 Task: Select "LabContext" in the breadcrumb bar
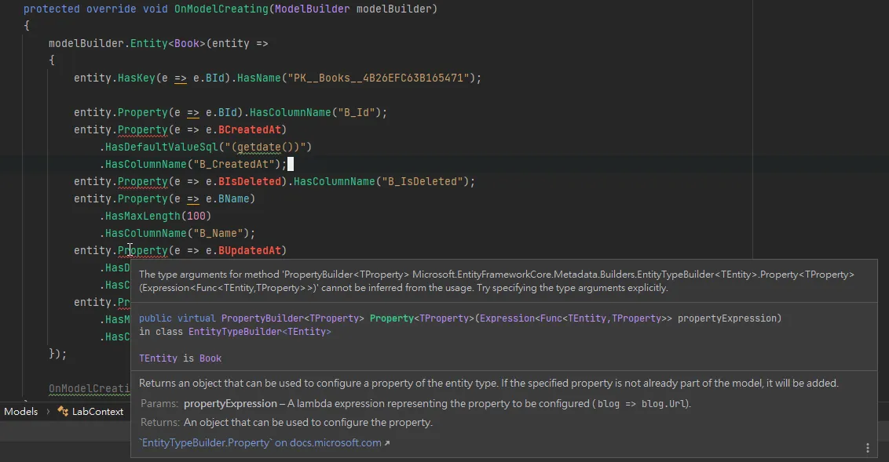pos(97,411)
